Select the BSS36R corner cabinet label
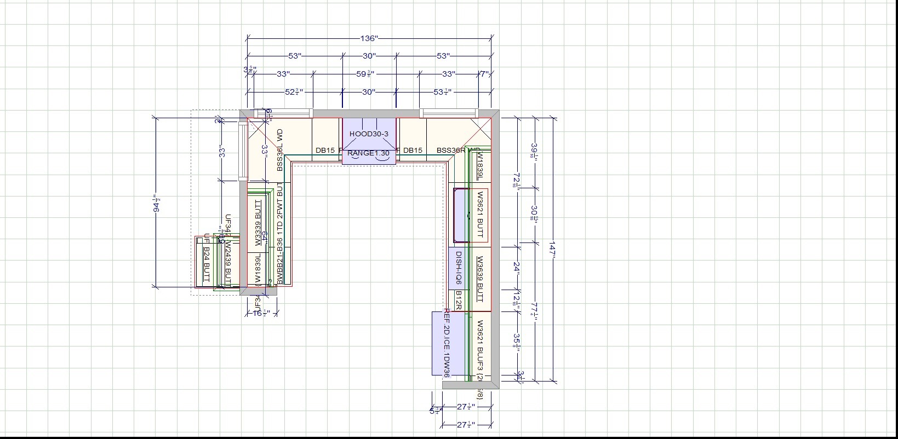Image resolution: width=898 pixels, height=439 pixels. [451, 150]
